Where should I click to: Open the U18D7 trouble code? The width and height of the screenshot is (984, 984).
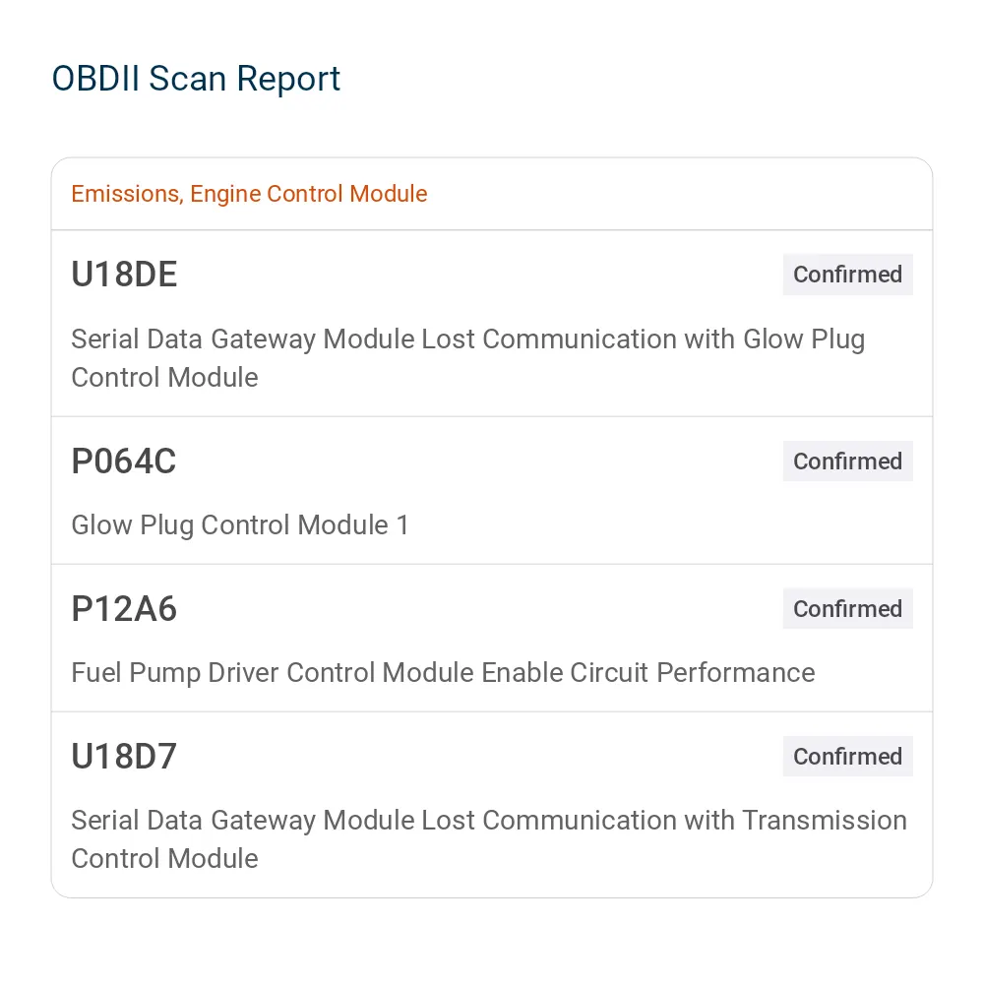(124, 756)
